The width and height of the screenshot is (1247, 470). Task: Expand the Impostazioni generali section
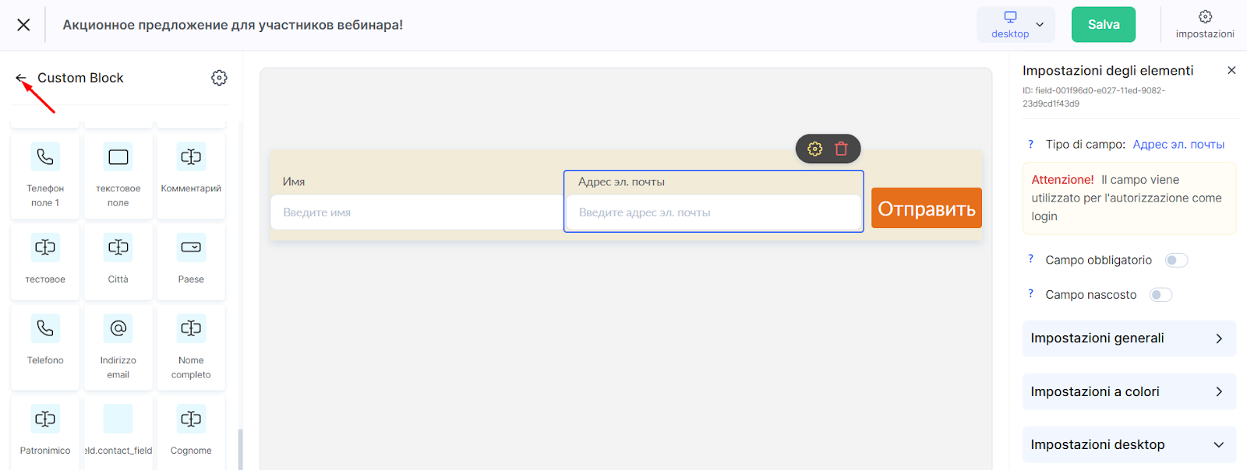coord(1129,338)
